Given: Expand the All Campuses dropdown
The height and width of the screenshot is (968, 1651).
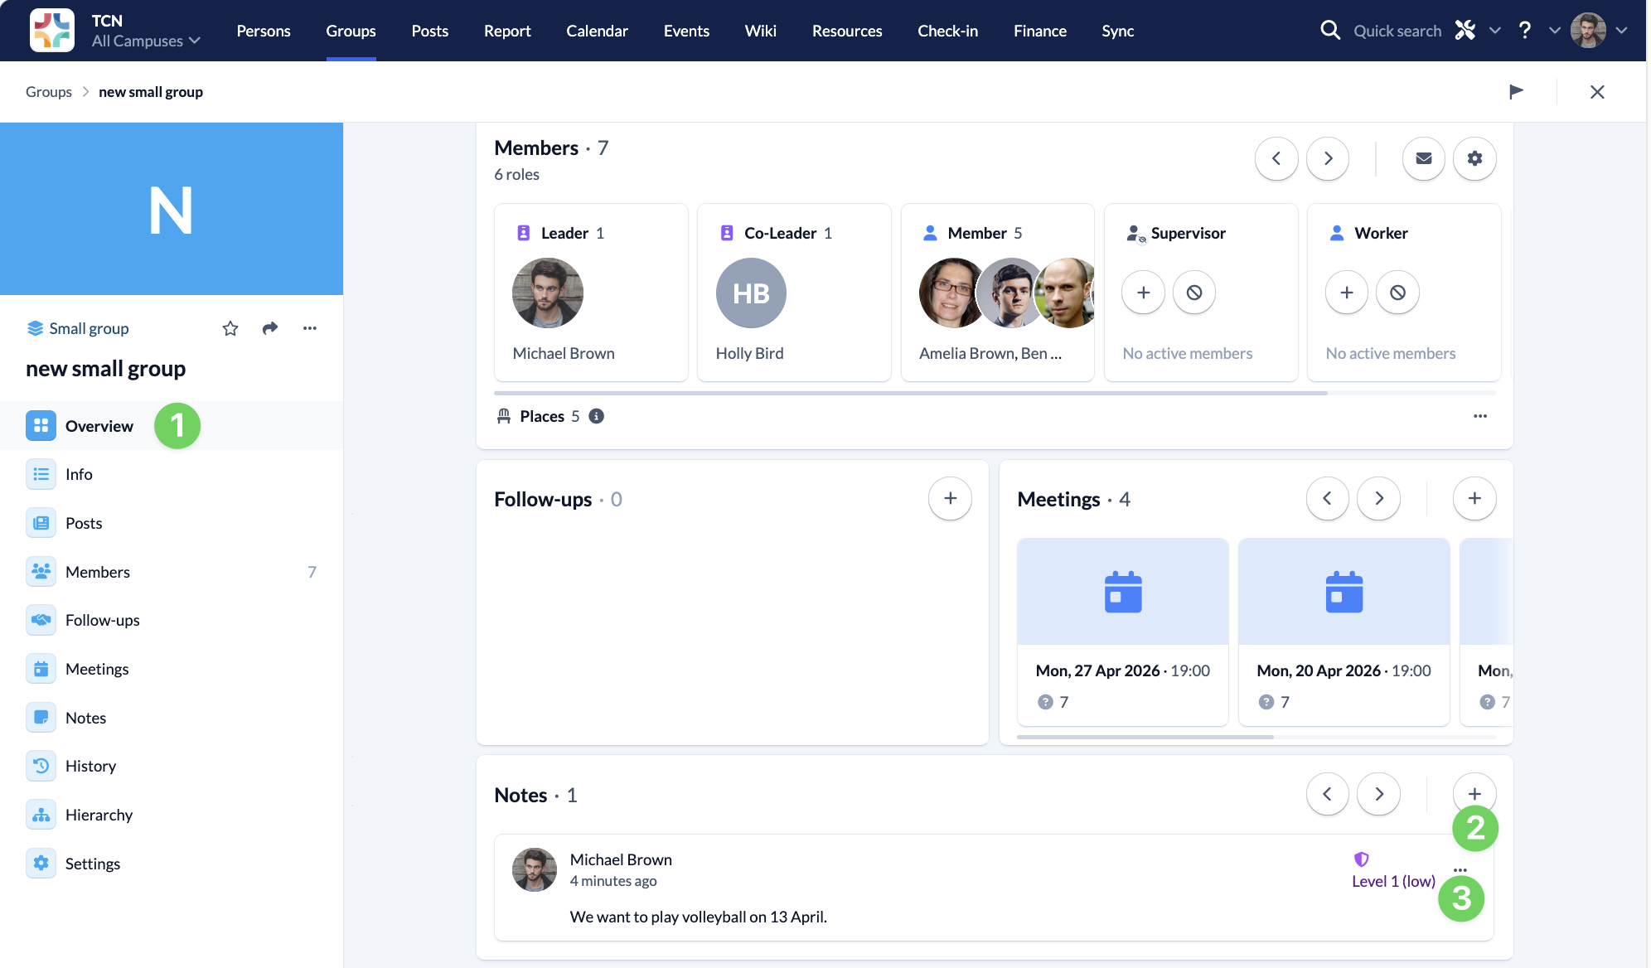Looking at the screenshot, I should (x=146, y=41).
